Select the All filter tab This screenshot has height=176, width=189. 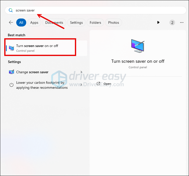21,22
